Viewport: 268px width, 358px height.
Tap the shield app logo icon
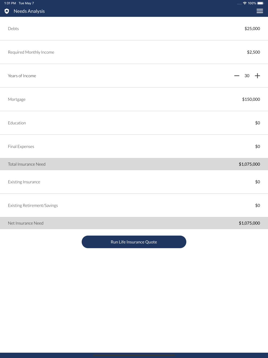[7, 11]
